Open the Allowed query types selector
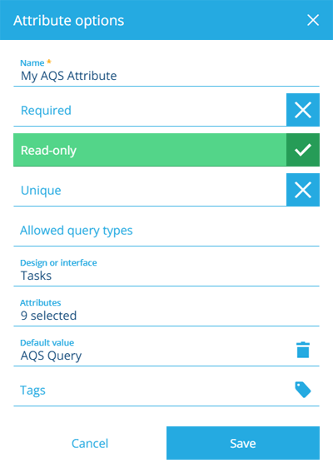Image resolution: width=333 pixels, height=473 pixels. [x=166, y=231]
